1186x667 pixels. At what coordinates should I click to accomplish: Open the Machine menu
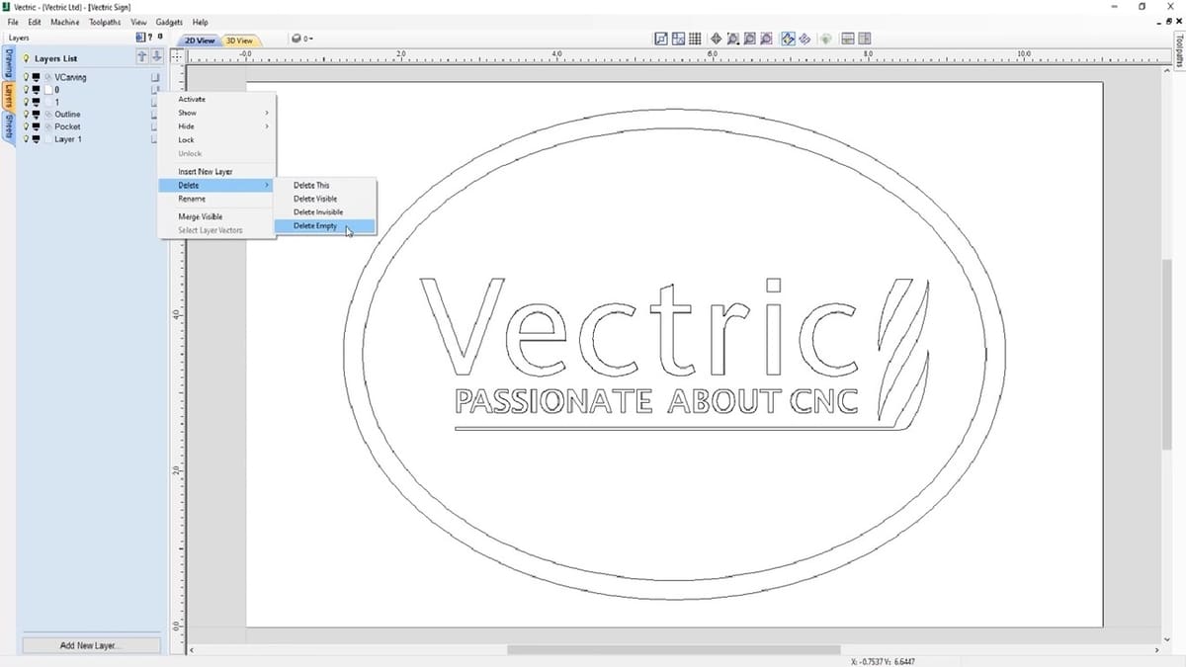pos(65,22)
